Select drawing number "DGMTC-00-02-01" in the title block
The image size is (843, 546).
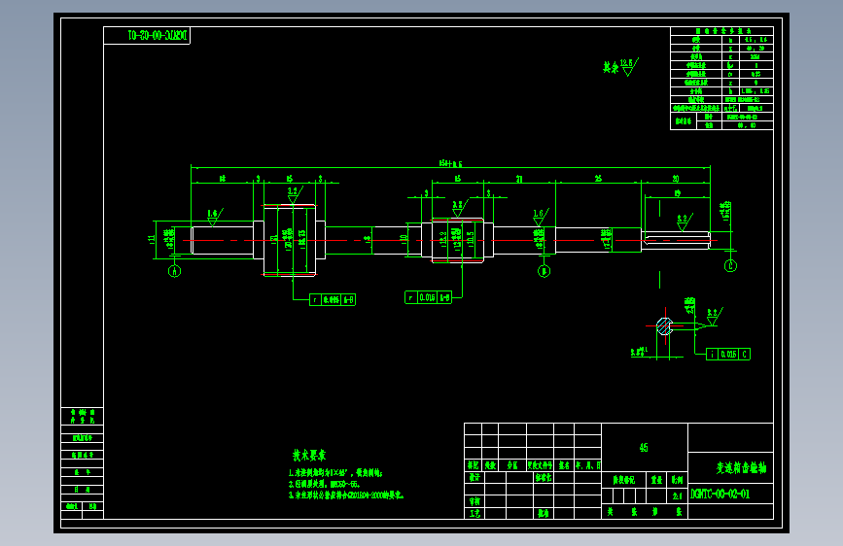(x=720, y=494)
